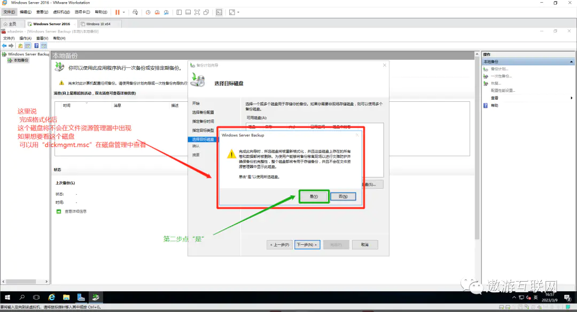The width and height of the screenshot is (577, 312).
Task: Enter full screen mode icon in VMware
Action: click(x=197, y=12)
